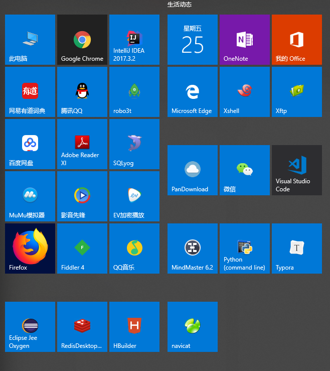Open 此电脑 (This PC) tile
Viewport: 330px width, 371px height.
click(30, 40)
